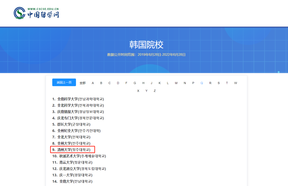Image resolution: width=288 pixels, height=186 pixels.
Task: Filter schools by letter M
Action: tap(176, 83)
